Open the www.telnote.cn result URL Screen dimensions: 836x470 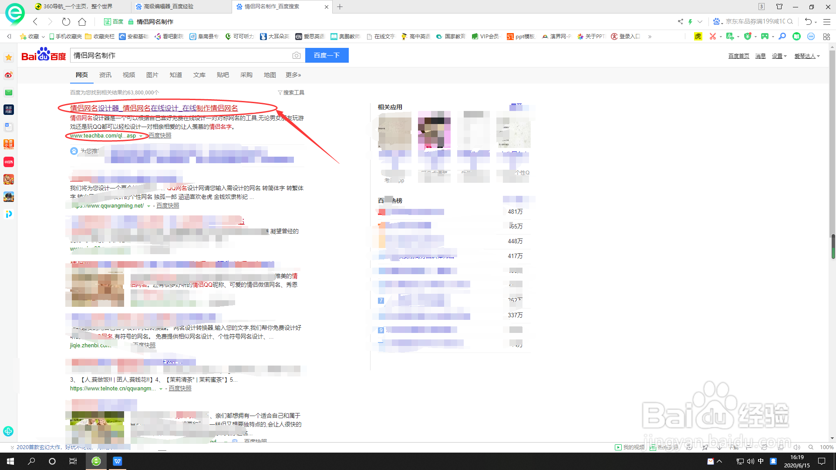pyautogui.click(x=113, y=389)
